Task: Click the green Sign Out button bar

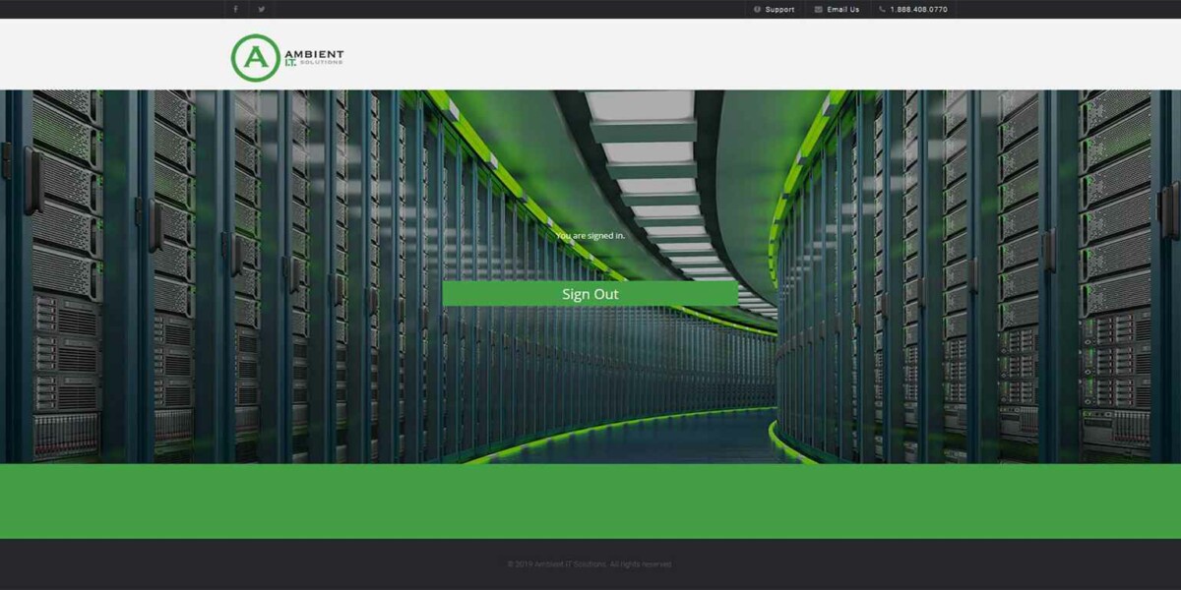Action: (590, 293)
